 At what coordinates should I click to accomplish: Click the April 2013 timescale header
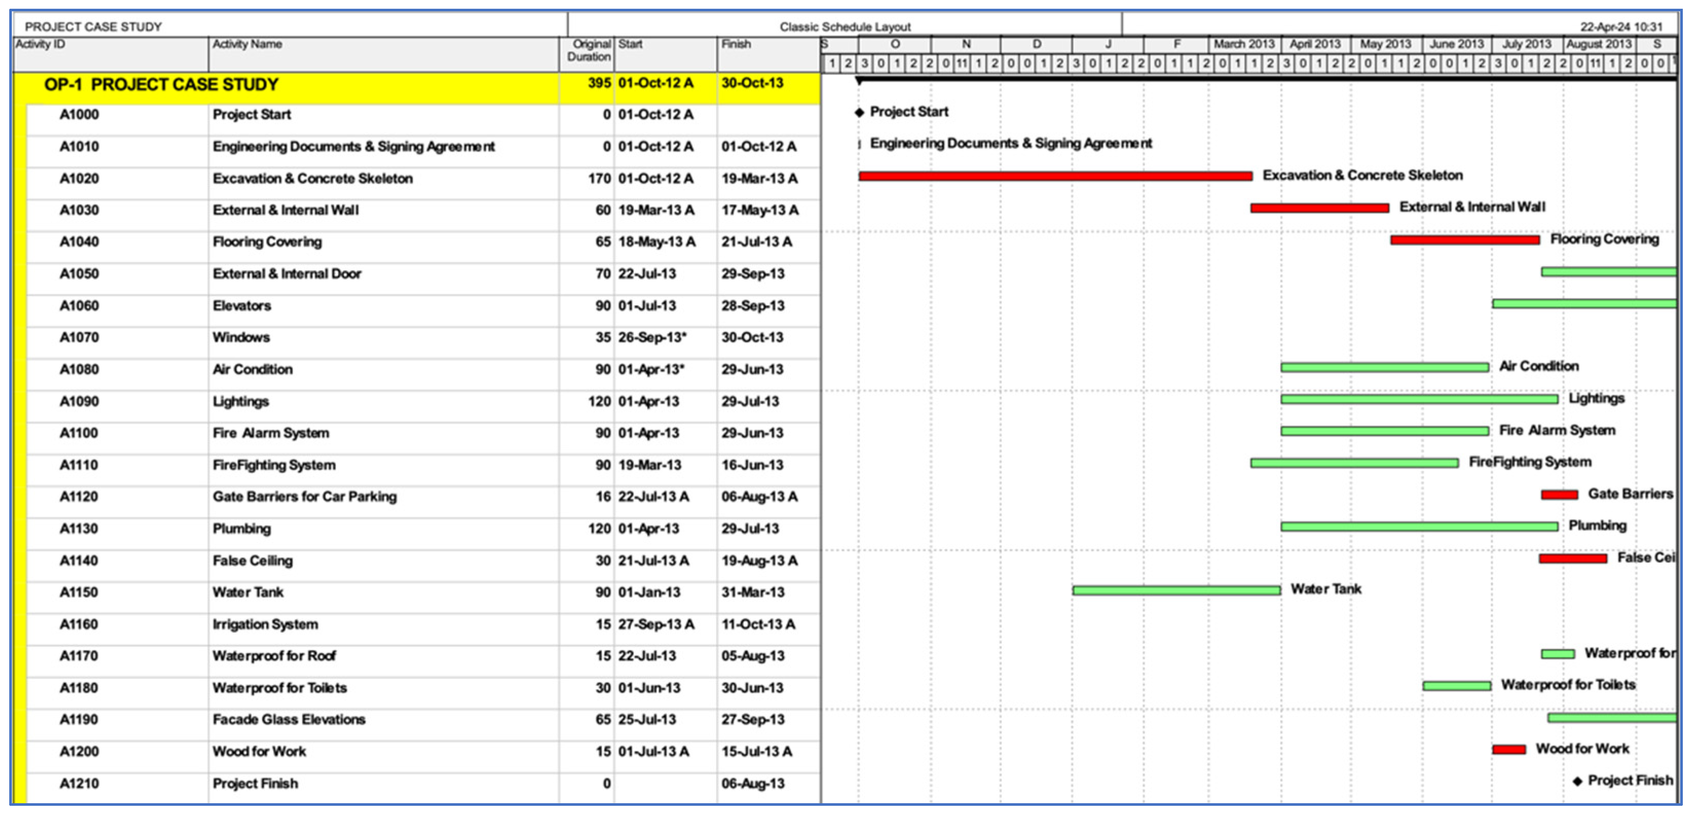click(1315, 44)
